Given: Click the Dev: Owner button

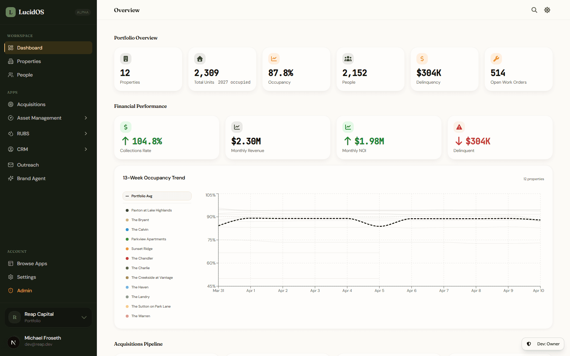Looking at the screenshot, I should point(543,344).
